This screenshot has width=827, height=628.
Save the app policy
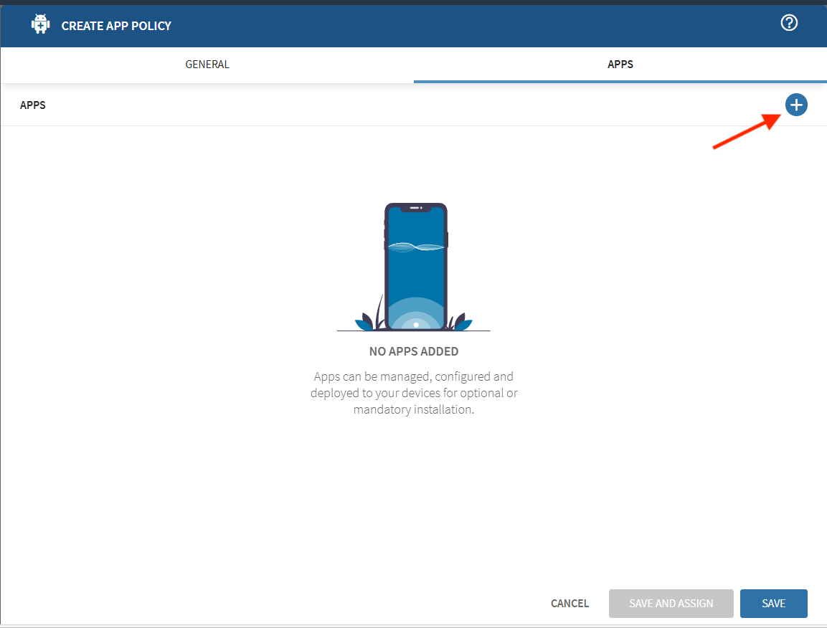point(773,604)
